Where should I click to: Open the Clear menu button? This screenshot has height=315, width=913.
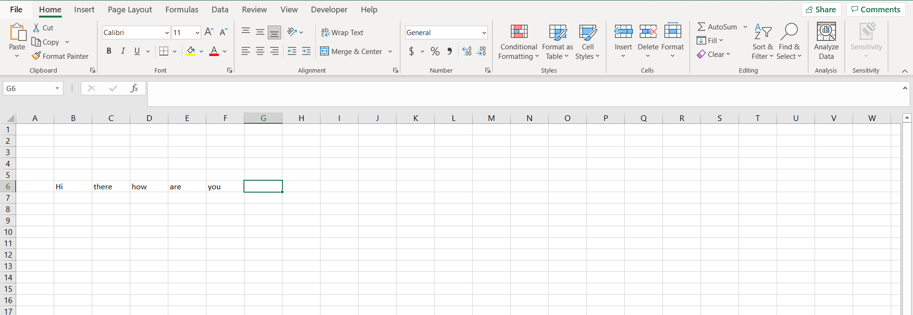[713, 54]
